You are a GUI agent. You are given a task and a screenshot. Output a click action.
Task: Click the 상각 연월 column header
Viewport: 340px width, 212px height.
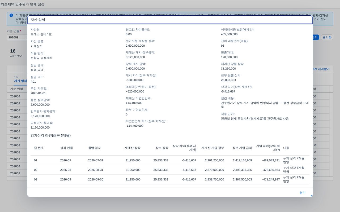click(66, 148)
